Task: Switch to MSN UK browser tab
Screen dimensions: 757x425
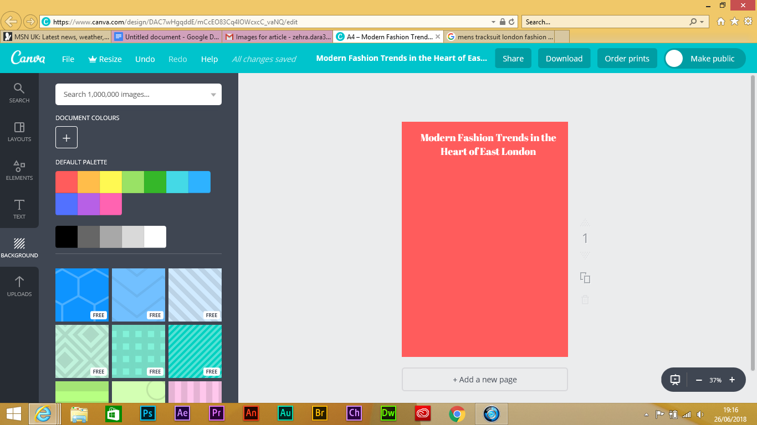Action: (x=56, y=37)
